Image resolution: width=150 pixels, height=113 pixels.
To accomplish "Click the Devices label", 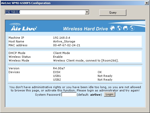I will 14,72.
